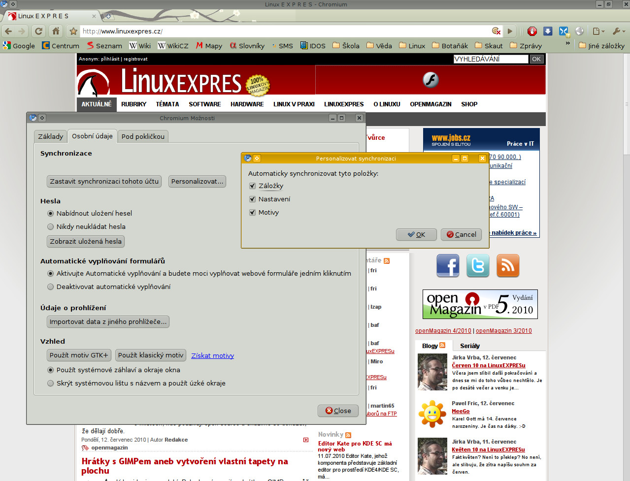Click the address bar URL field
Viewport: 630px width, 481px height.
pos(286,31)
